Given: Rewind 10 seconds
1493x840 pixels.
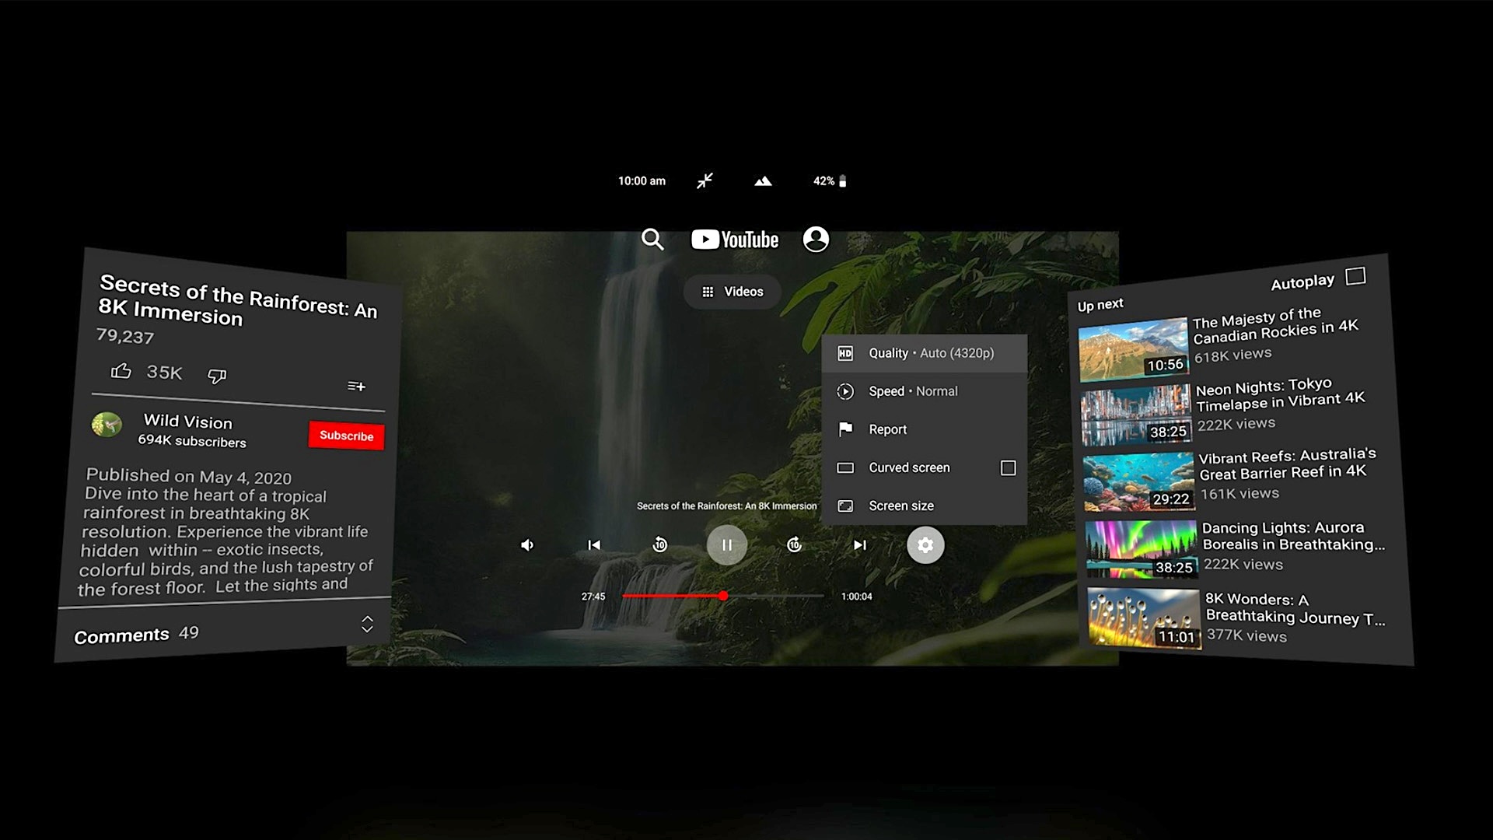Looking at the screenshot, I should (x=659, y=545).
